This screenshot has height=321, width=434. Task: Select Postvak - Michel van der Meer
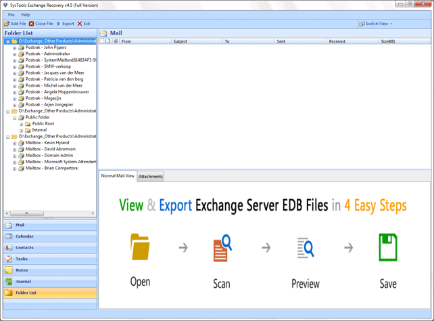(54, 85)
